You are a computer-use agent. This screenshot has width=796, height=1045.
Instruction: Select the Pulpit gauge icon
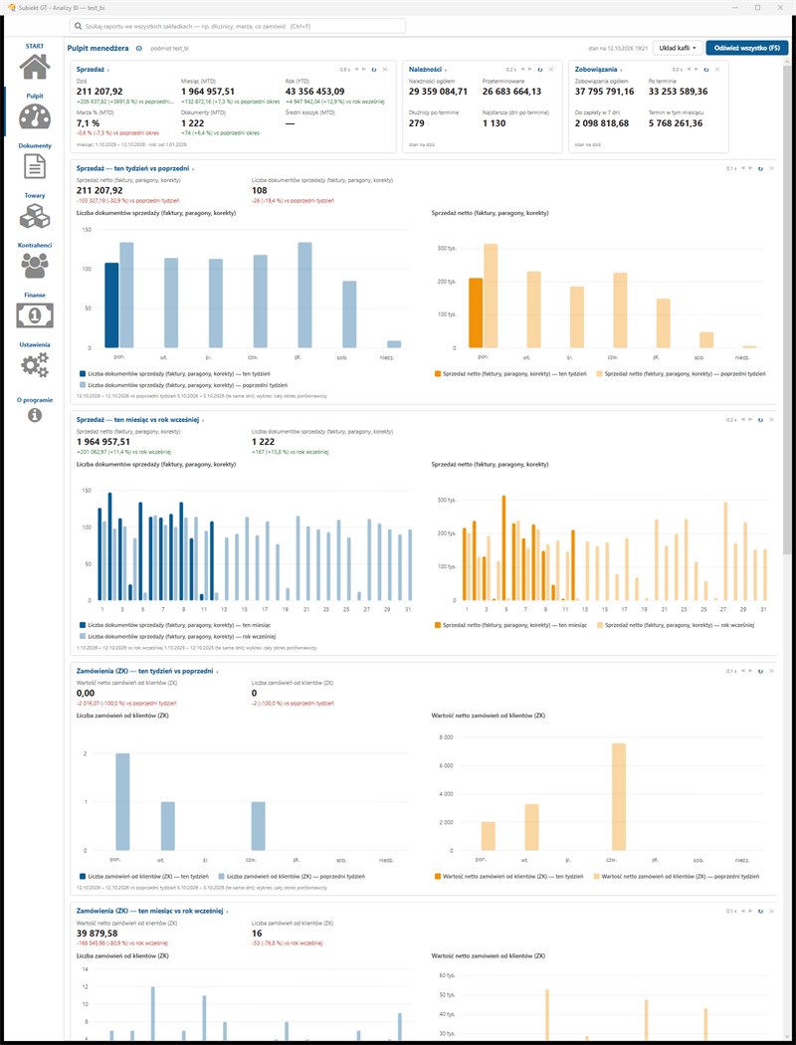tap(35, 116)
